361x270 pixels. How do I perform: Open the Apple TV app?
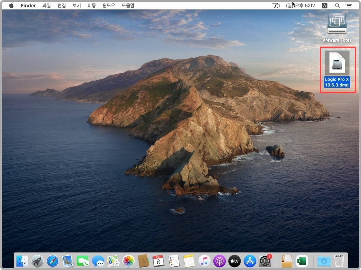click(235, 261)
